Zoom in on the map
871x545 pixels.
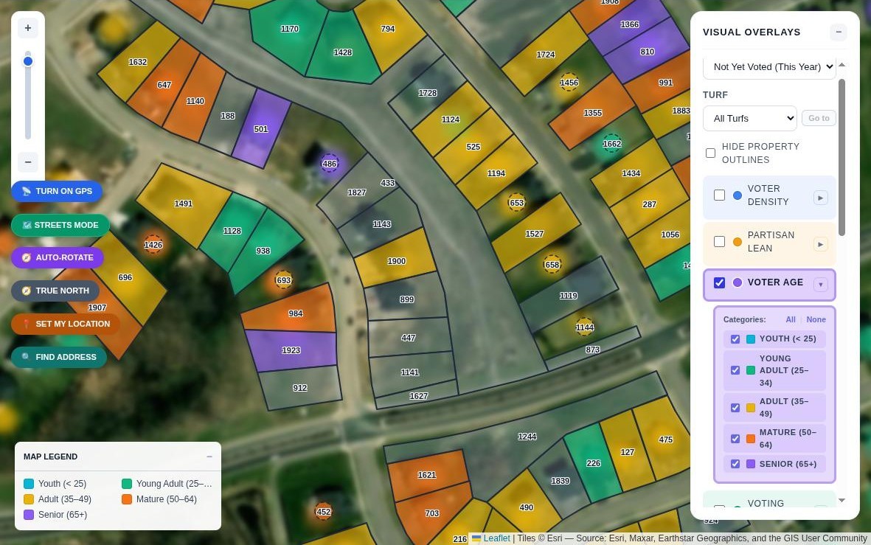28,28
